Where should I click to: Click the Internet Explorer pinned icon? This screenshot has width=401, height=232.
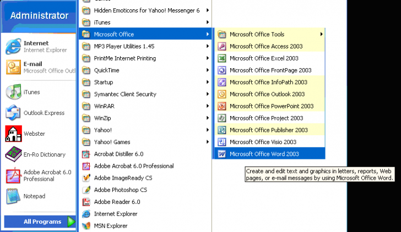tap(13, 46)
